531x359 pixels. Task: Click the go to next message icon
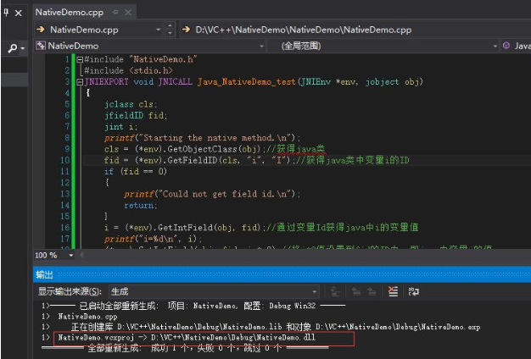(372, 291)
